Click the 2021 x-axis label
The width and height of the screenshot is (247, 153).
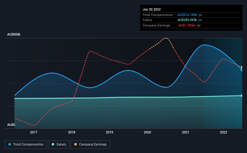click(186, 132)
